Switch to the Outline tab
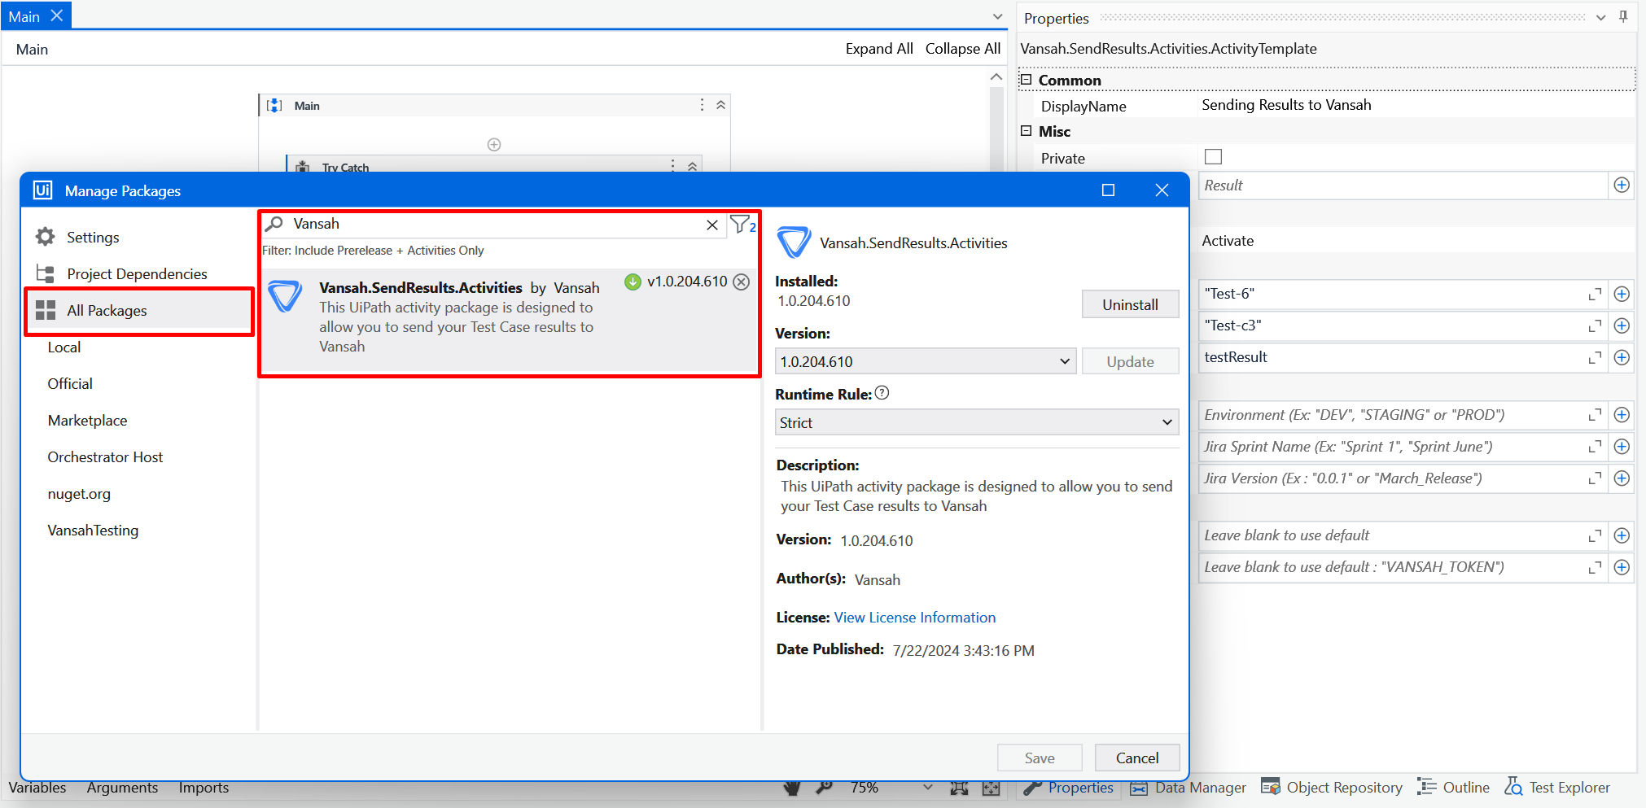The width and height of the screenshot is (1646, 808). tap(1454, 788)
